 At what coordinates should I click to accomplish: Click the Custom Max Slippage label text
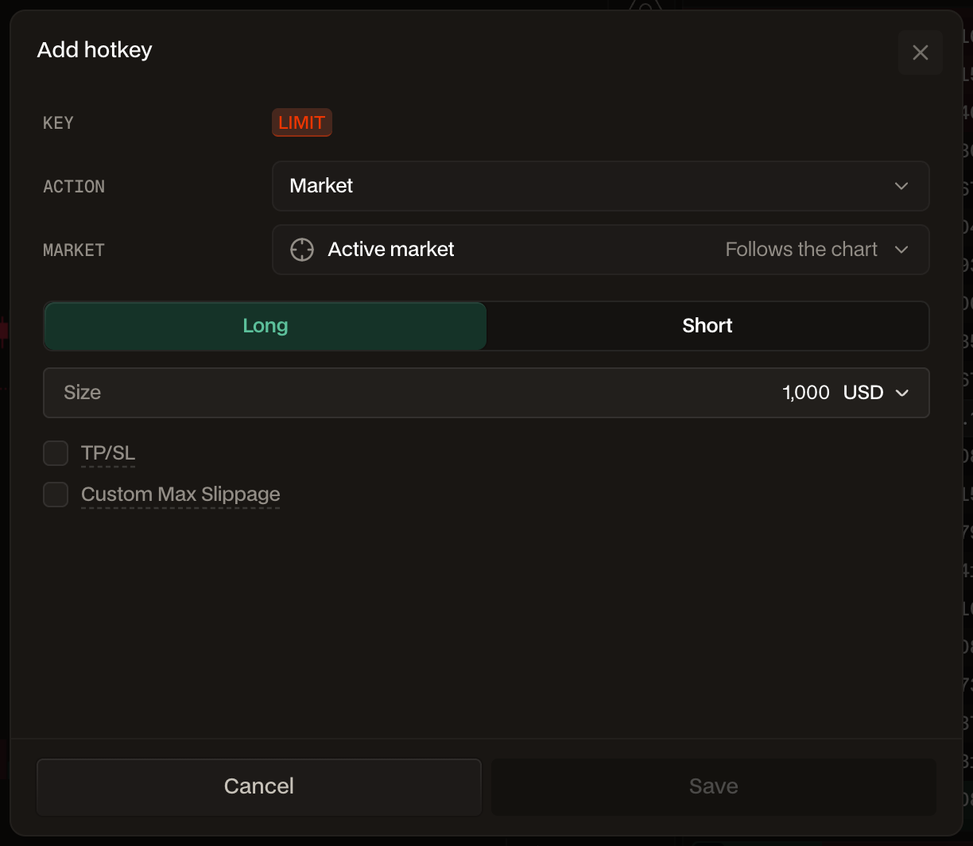[x=180, y=495]
